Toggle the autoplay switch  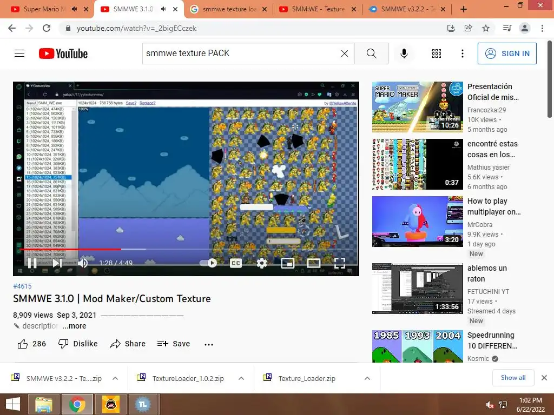tap(208, 263)
